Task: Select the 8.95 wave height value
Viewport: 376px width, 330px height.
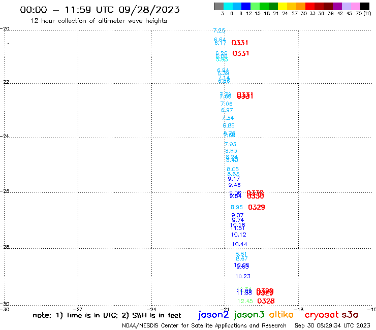Action: coord(237,207)
